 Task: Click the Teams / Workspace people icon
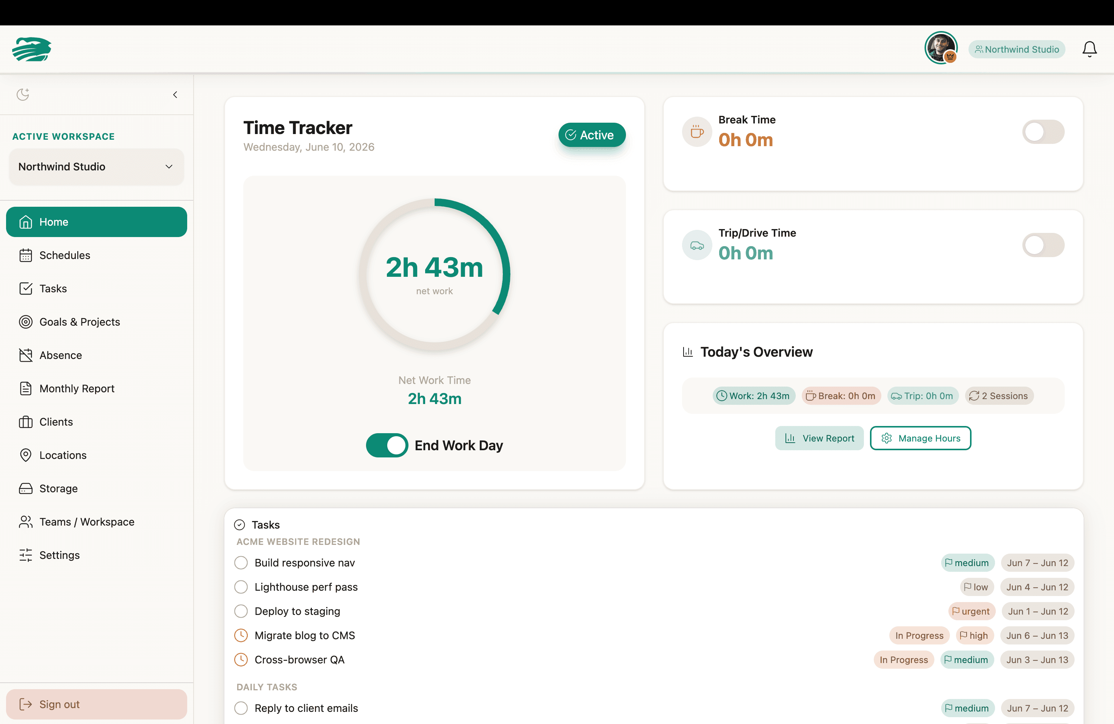(x=26, y=521)
